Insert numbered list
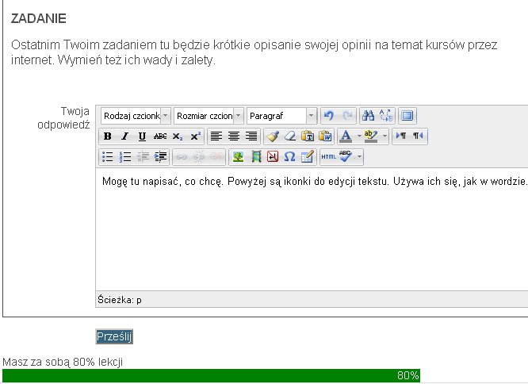 coord(125,156)
